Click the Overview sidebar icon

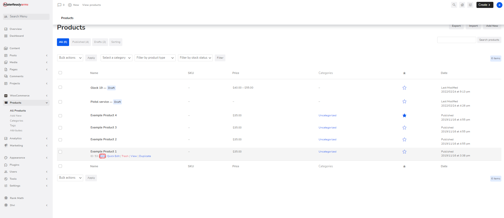point(6,29)
